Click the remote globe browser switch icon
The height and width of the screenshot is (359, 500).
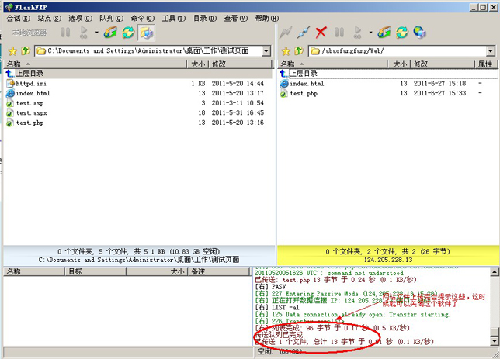click(x=420, y=33)
